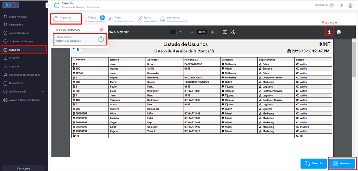Viewport: 358px width, 171px height.
Task: Open the Tipo de Reporte dropdown
Action: [x=80, y=39]
